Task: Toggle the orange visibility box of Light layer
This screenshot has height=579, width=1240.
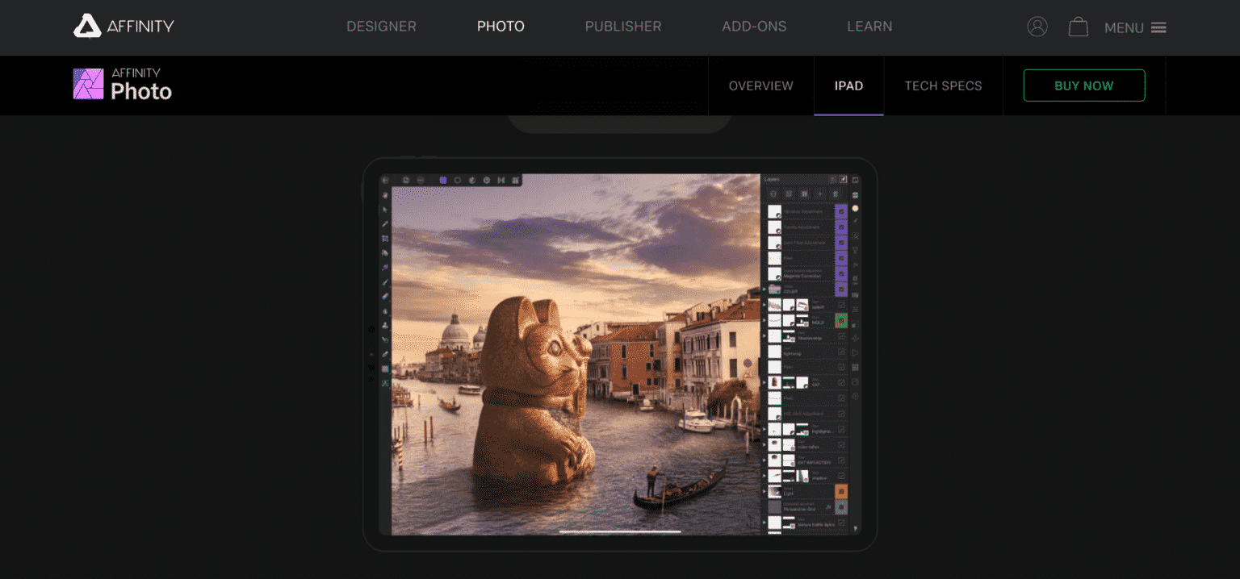Action: (841, 491)
